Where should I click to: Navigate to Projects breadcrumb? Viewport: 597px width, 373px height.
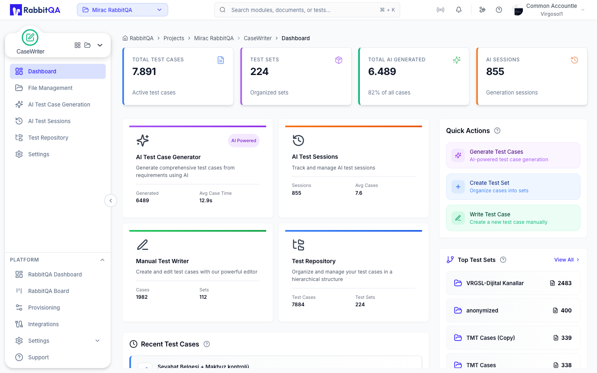click(174, 38)
